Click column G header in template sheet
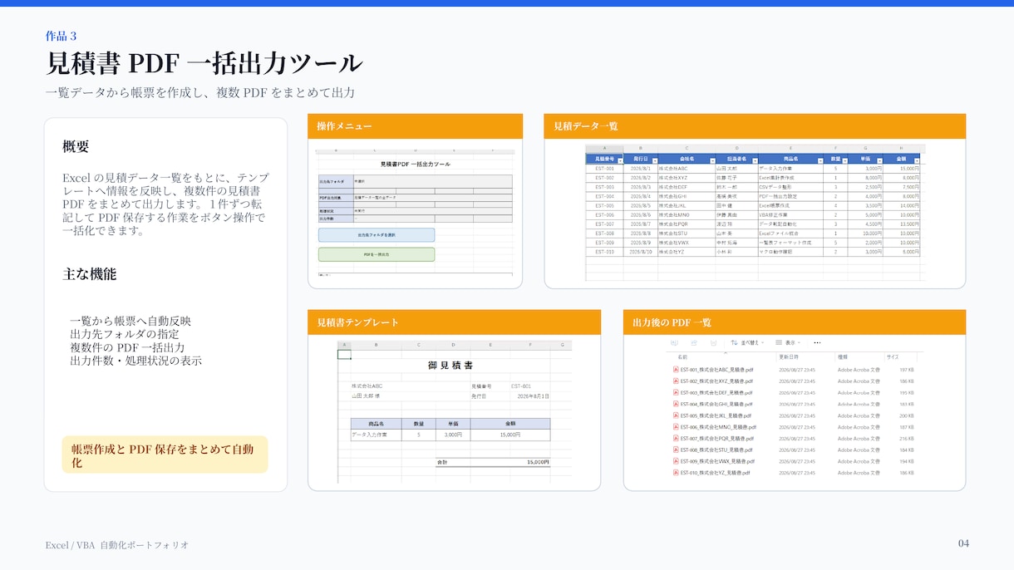Viewport: 1014px width, 570px height. pyautogui.click(x=562, y=345)
